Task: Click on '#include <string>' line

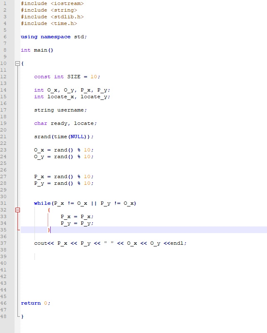Action: (x=49, y=10)
